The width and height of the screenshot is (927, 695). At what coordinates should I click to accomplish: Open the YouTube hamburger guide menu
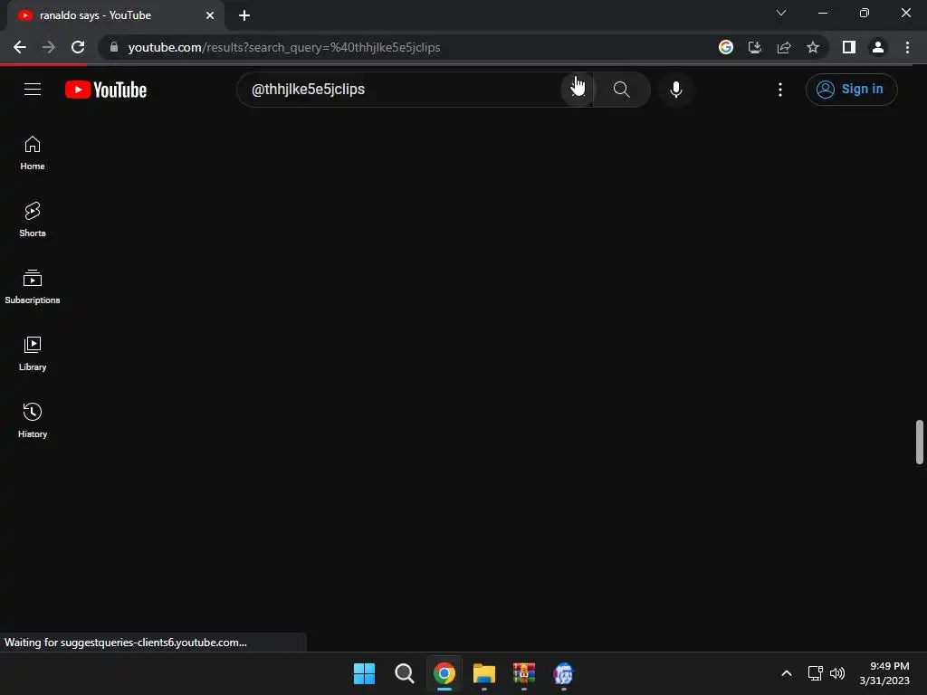[33, 90]
